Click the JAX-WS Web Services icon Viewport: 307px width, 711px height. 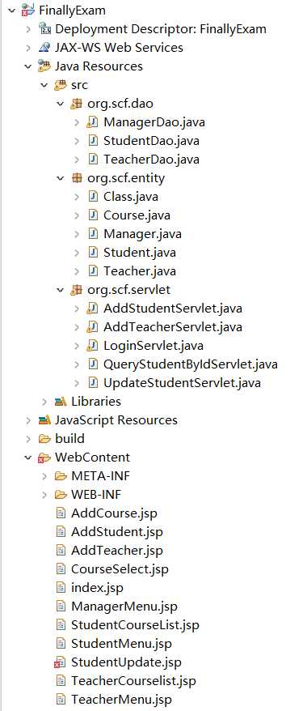44,48
